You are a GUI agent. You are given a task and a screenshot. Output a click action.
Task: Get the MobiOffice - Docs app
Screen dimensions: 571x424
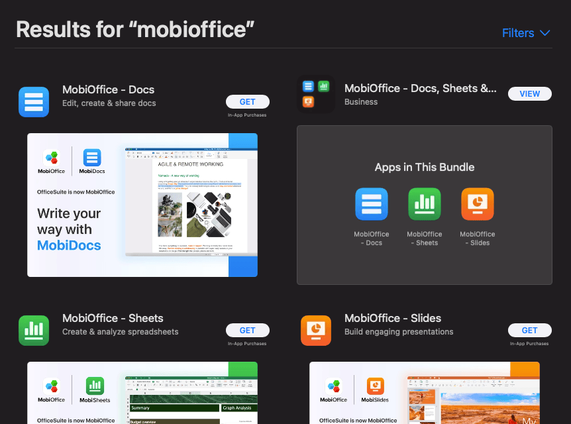pyautogui.click(x=248, y=101)
